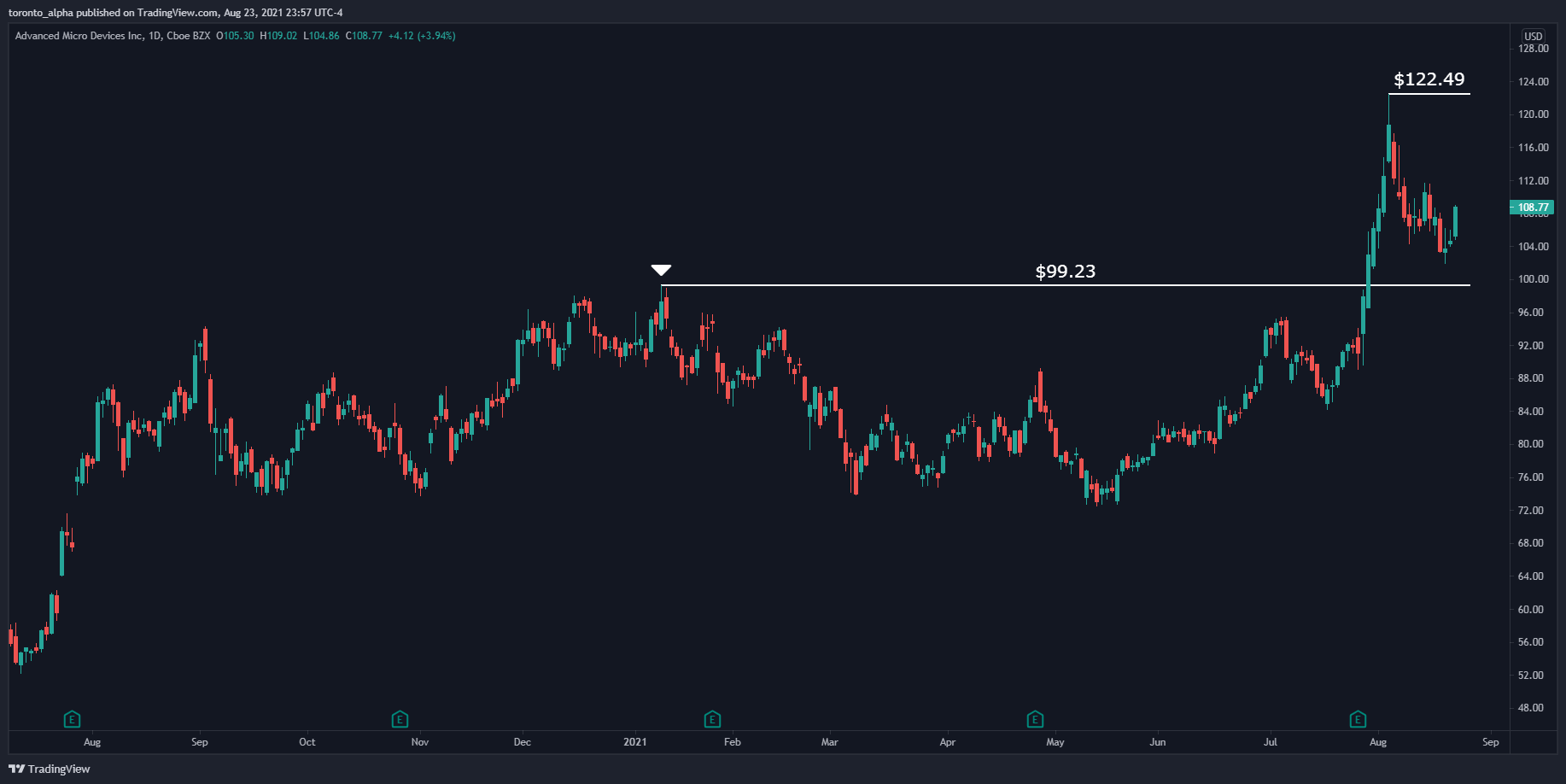The height and width of the screenshot is (784, 1566).
Task: Click the Cboe BZX exchange label
Action: [x=190, y=37]
